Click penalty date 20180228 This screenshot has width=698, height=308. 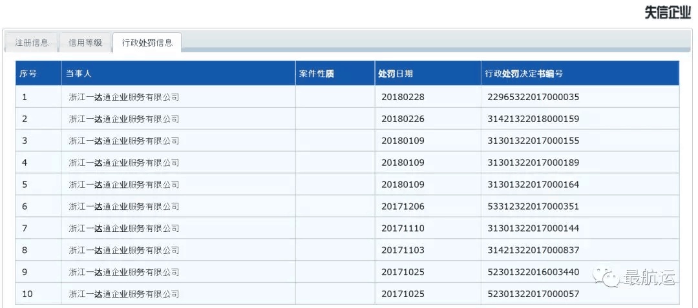click(403, 97)
